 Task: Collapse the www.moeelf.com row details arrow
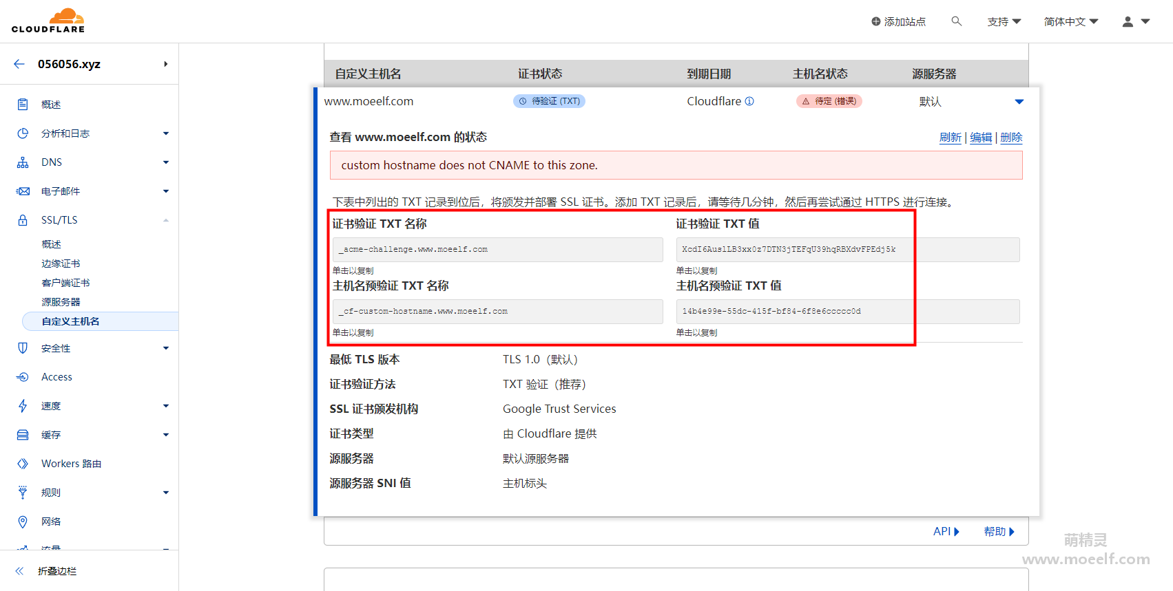[x=1019, y=102]
